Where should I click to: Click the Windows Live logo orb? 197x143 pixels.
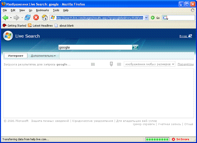8,36
